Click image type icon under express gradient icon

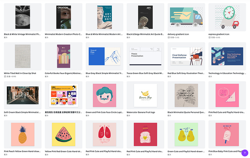pos(209,38)
